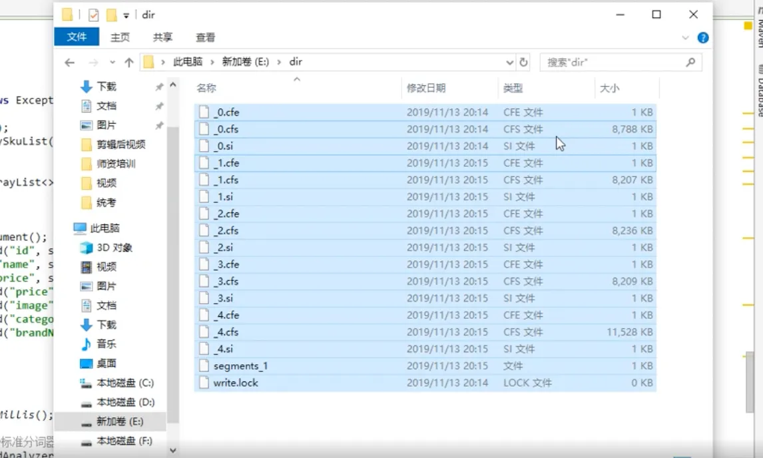Refresh the dir folder view

tap(523, 63)
